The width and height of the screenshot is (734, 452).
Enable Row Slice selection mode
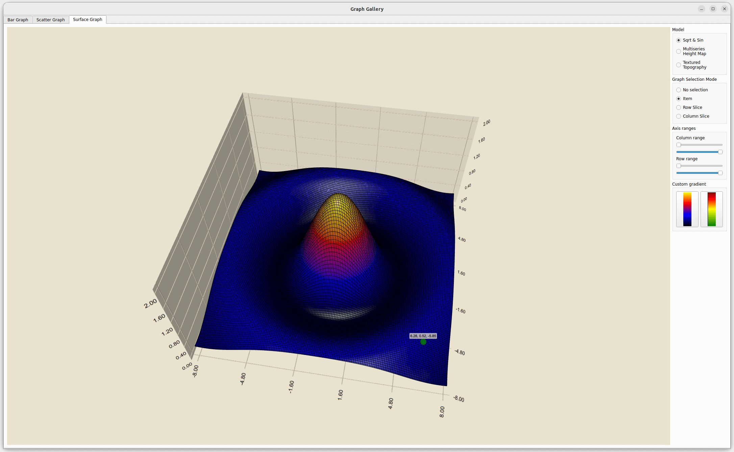click(679, 108)
